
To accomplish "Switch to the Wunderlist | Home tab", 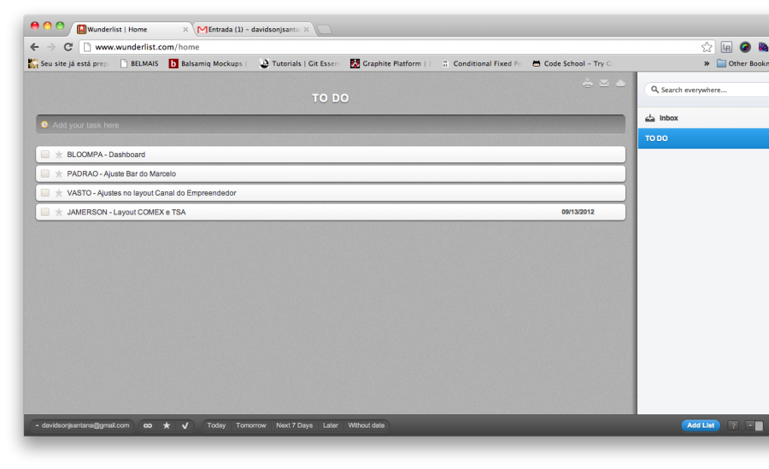I will (x=132, y=29).
